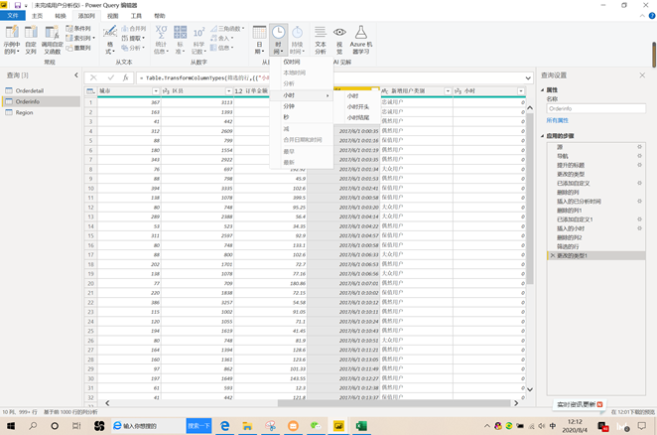The width and height of the screenshot is (657, 435).
Task: Switch to the 视图 view tab
Action: (113, 16)
